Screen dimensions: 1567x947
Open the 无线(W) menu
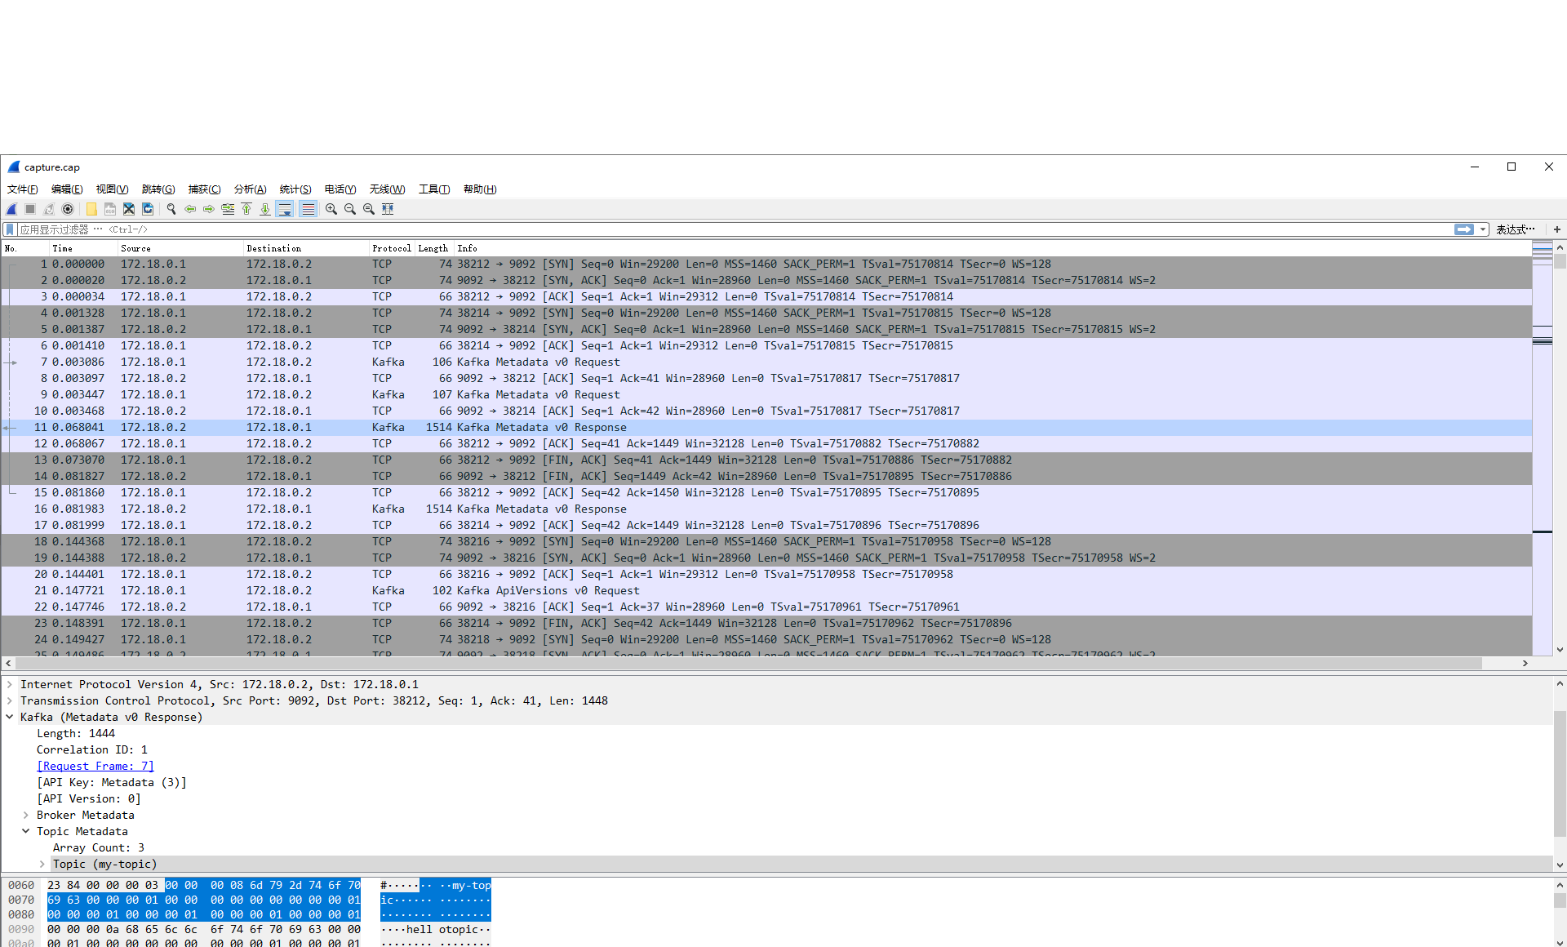tap(387, 189)
